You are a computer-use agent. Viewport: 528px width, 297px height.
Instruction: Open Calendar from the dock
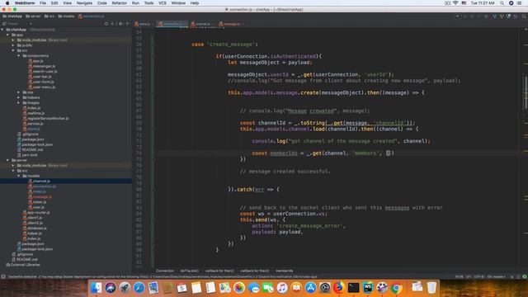tap(181, 288)
